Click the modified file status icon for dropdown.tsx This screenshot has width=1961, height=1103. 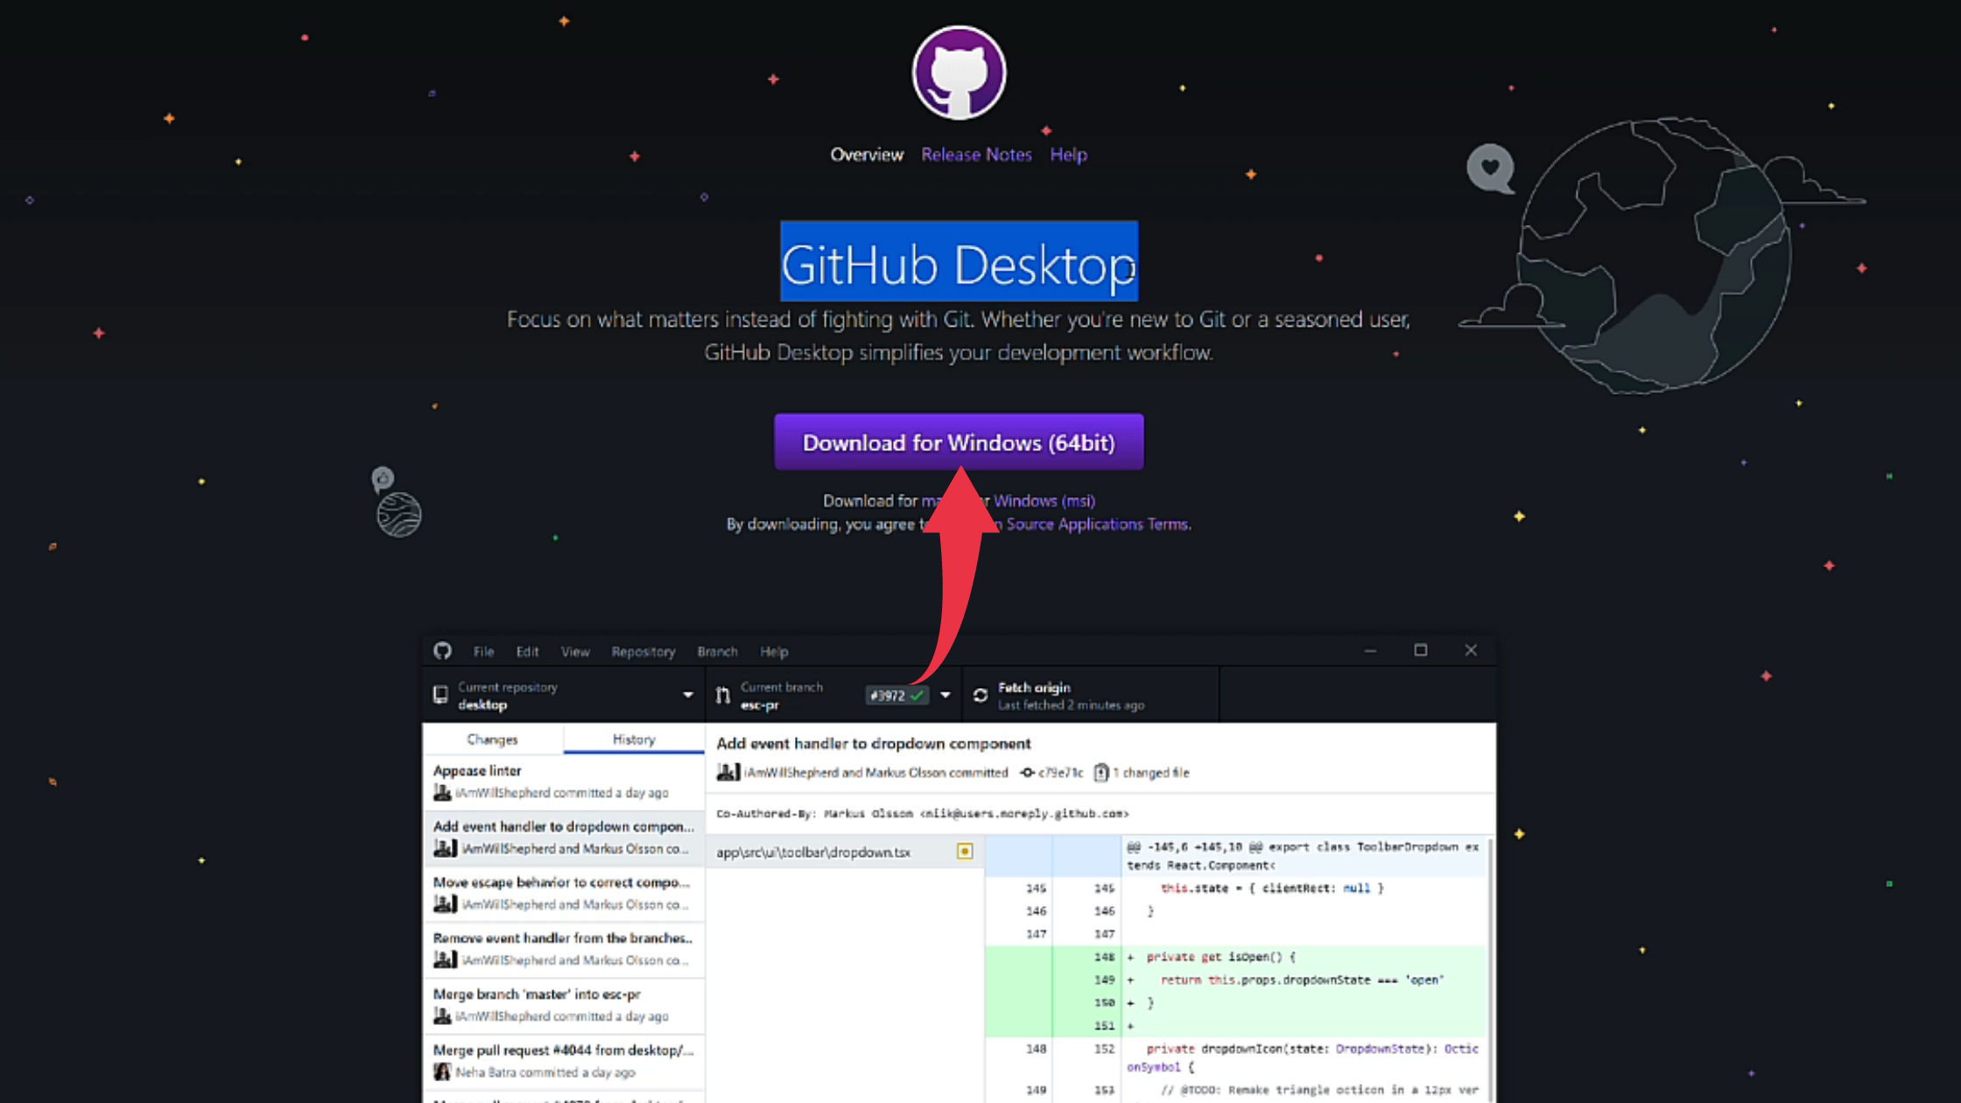point(965,851)
